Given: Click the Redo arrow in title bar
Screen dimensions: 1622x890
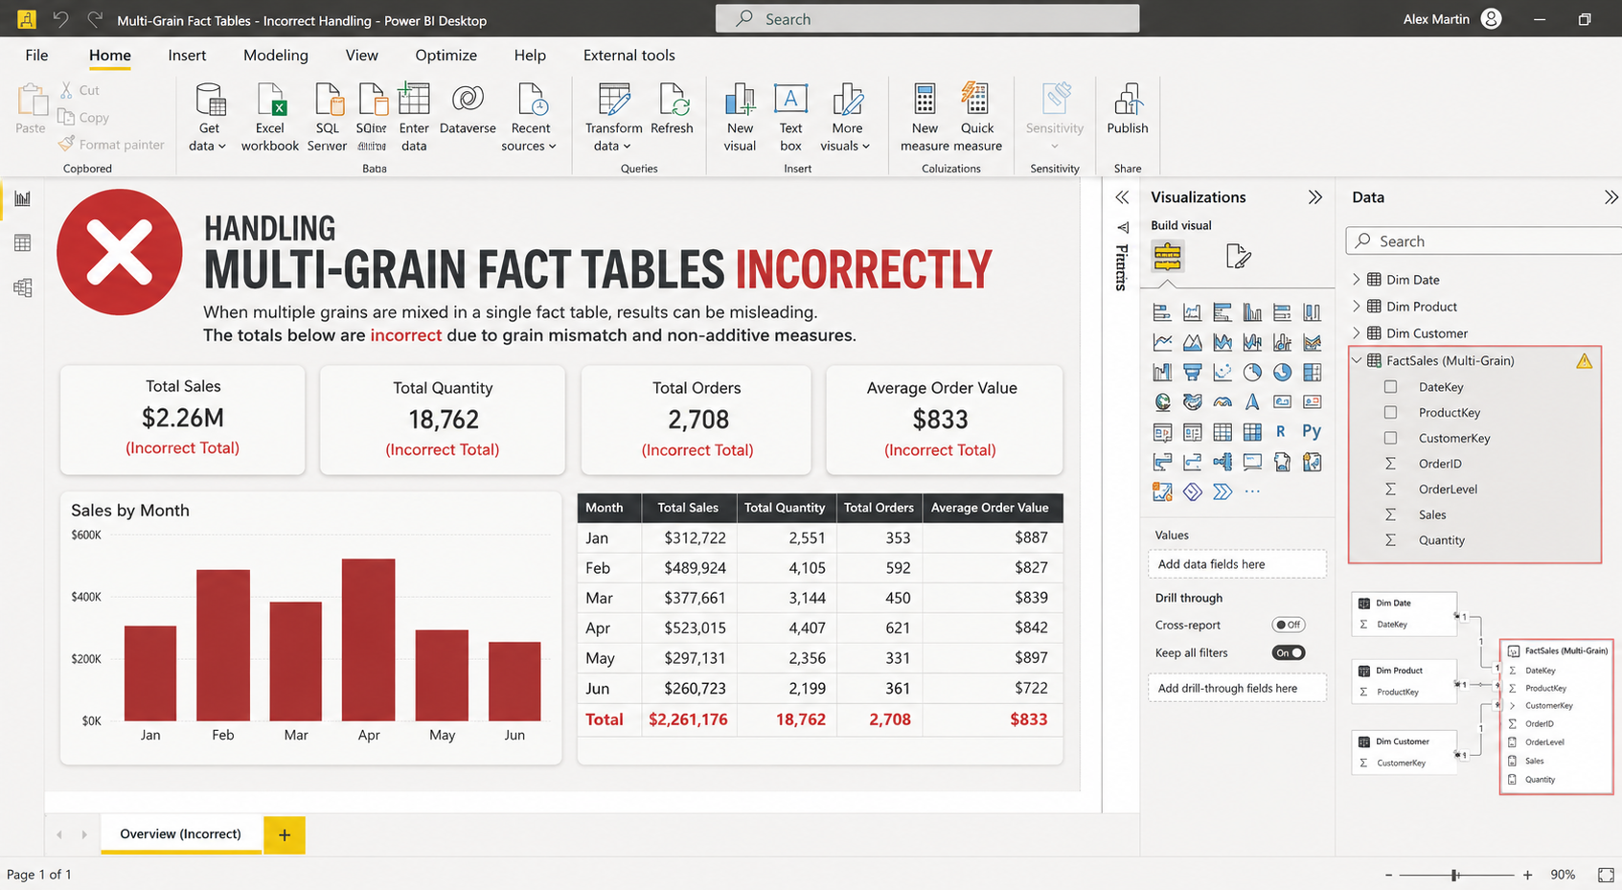Looking at the screenshot, I should click(95, 19).
